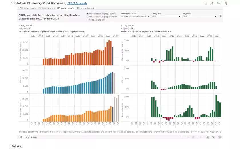The image size is (240, 150).
Task: Click the Details heading below the dashboard
Action: tap(16, 146)
